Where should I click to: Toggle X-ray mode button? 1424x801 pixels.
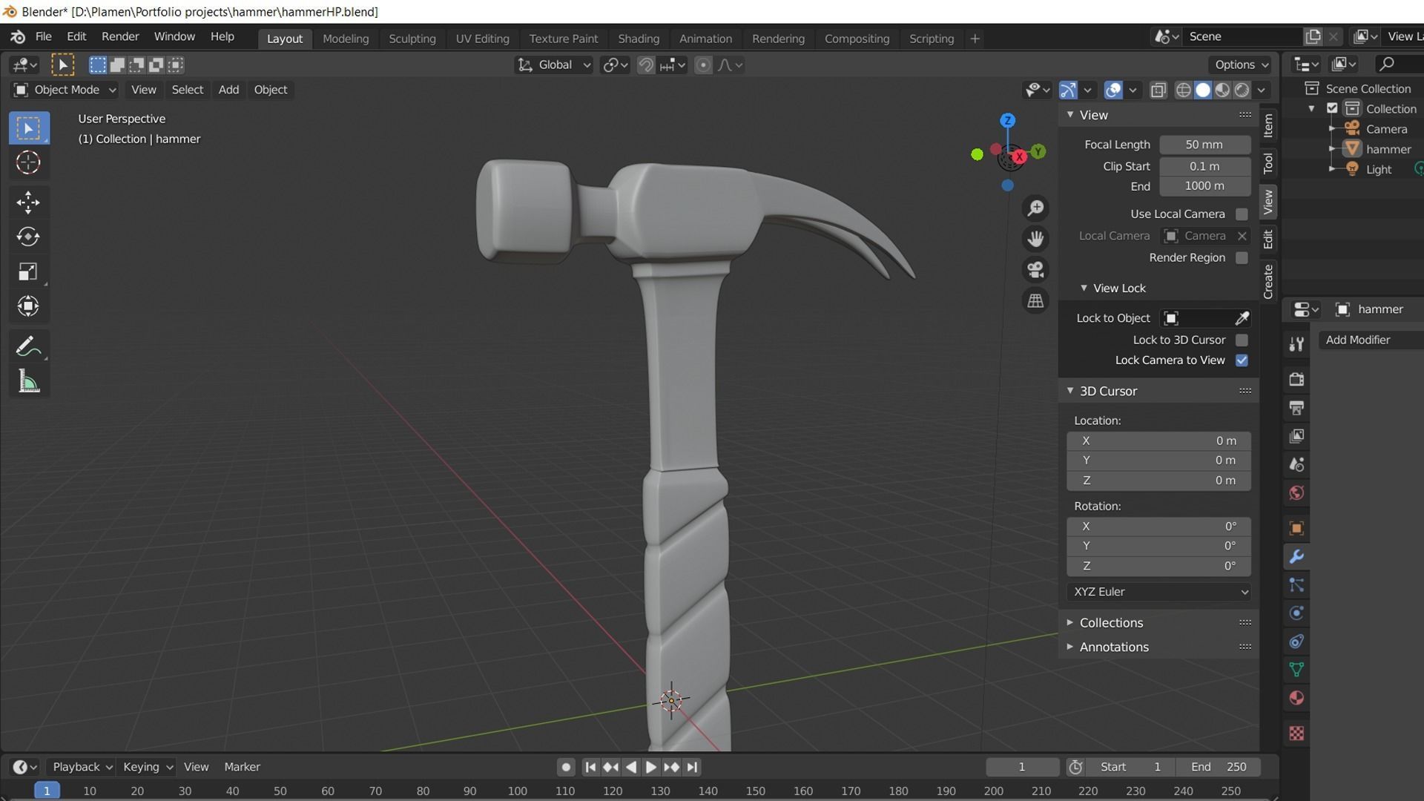(1158, 90)
